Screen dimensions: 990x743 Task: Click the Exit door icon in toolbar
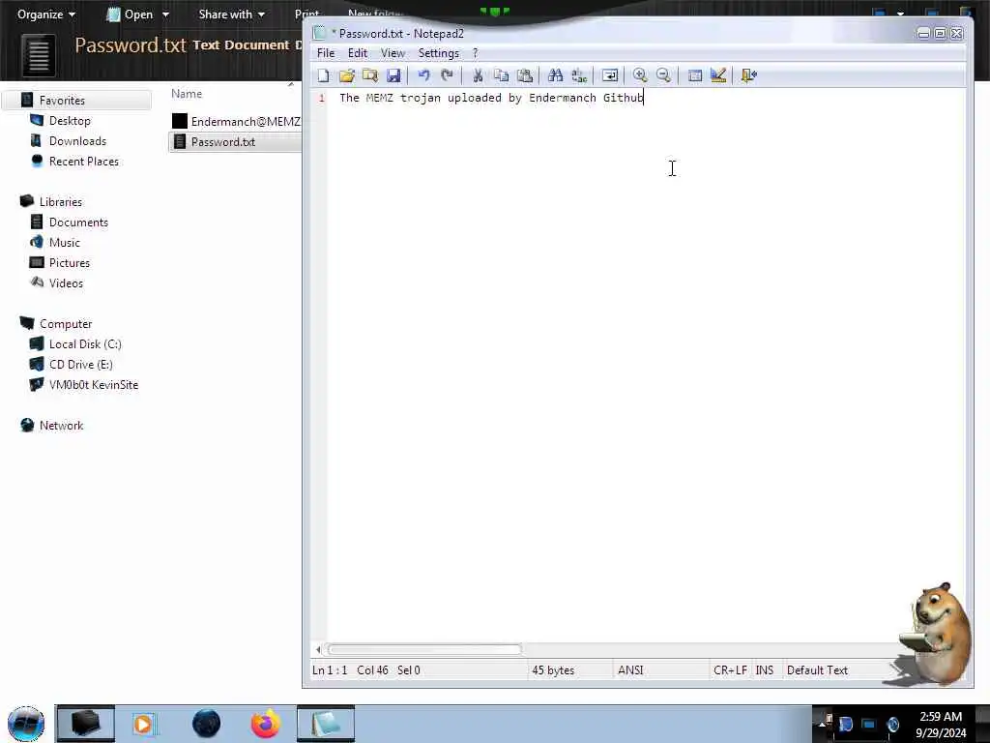(x=749, y=75)
